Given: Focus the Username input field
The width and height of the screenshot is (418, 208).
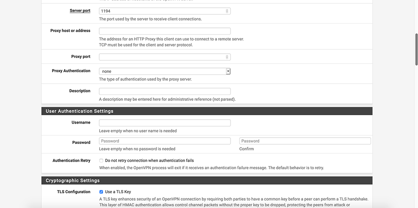Looking at the screenshot, I should [x=165, y=123].
